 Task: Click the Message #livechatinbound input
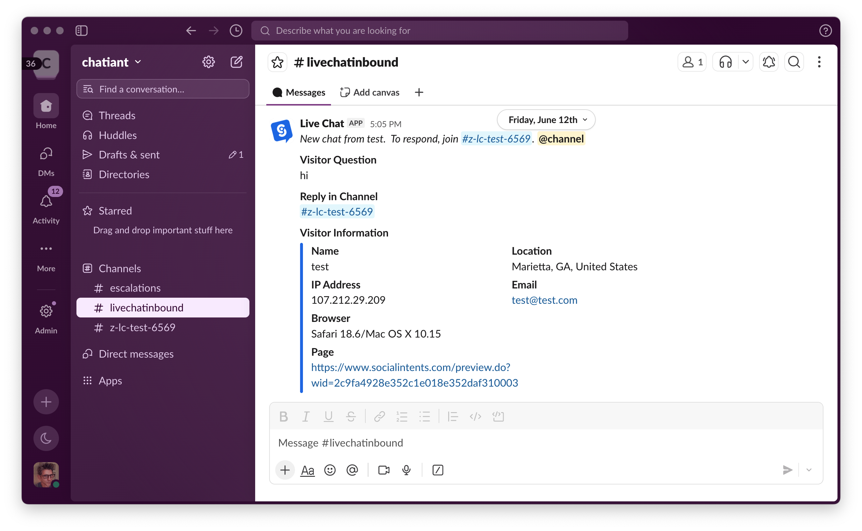tap(546, 443)
